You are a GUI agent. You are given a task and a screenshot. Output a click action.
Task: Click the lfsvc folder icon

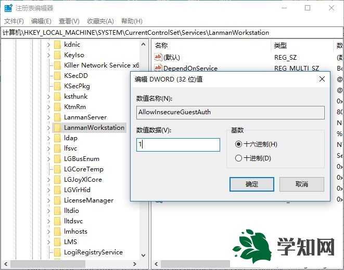[57, 148]
